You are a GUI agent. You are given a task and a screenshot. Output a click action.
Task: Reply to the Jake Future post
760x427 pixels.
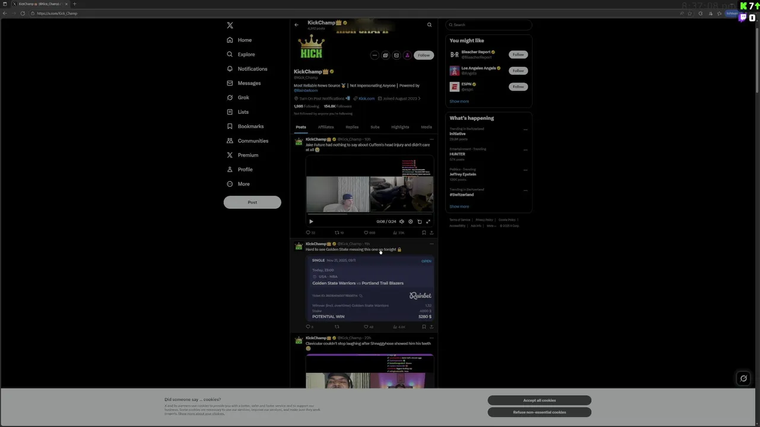[310, 233]
